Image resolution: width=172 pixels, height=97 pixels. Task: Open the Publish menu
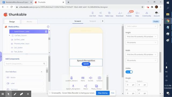click(129, 14)
